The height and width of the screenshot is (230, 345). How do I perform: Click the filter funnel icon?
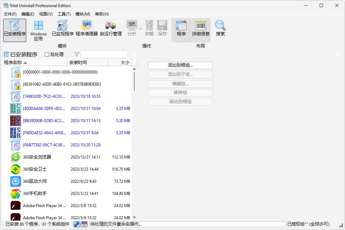coord(76,54)
